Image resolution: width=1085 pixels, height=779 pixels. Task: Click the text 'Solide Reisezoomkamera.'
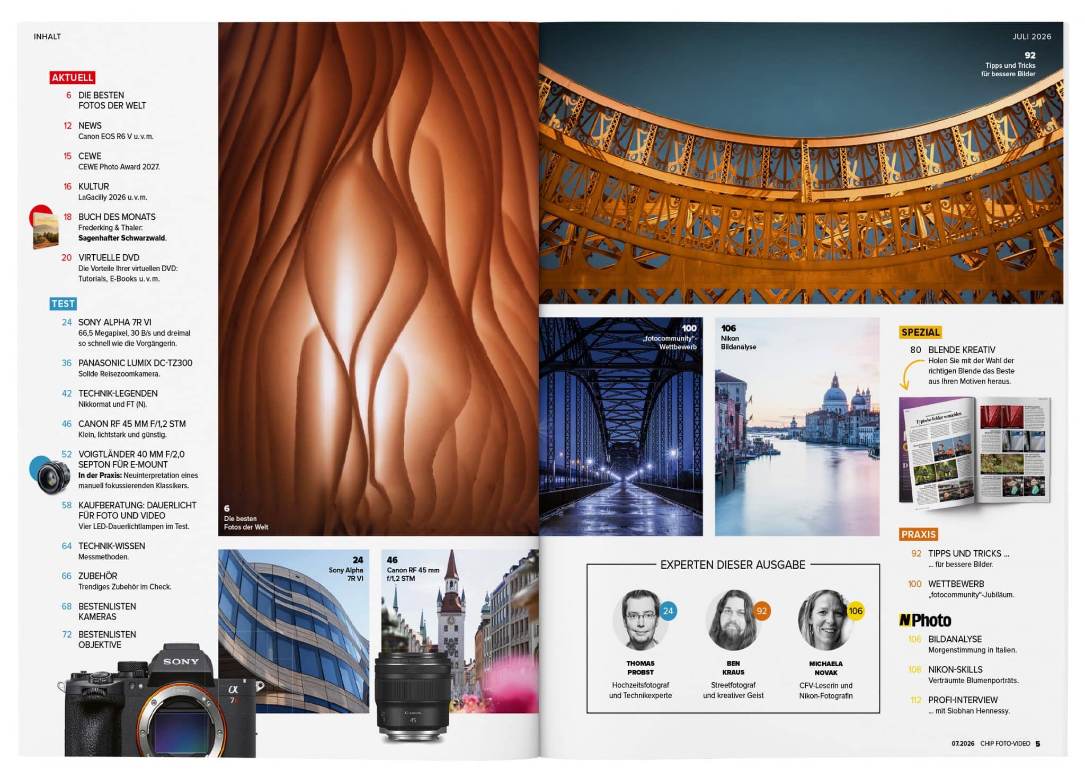(x=119, y=374)
